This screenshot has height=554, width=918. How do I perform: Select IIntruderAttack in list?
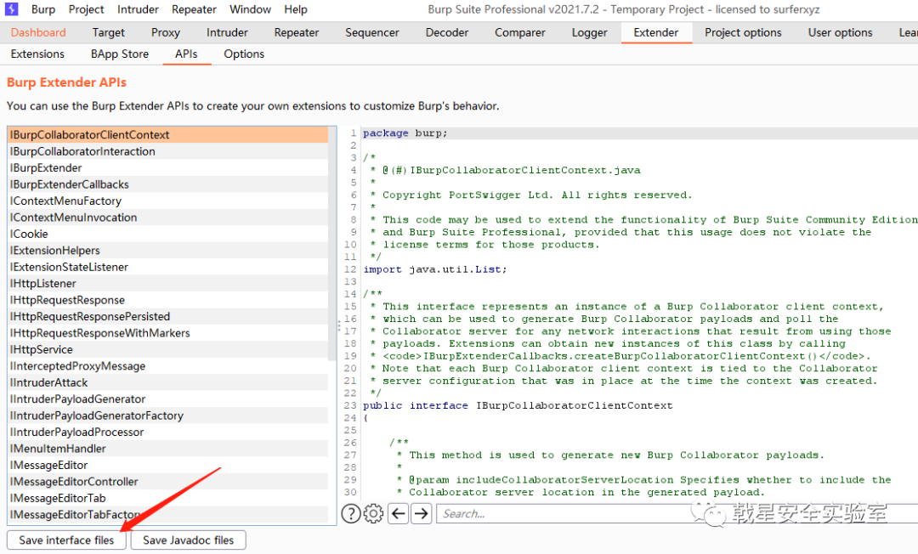[167, 382]
